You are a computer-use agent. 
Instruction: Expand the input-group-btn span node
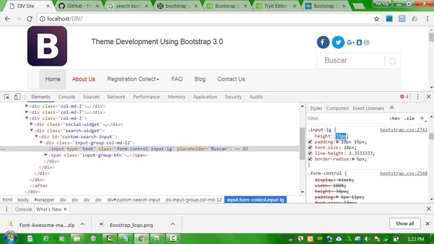coord(45,155)
